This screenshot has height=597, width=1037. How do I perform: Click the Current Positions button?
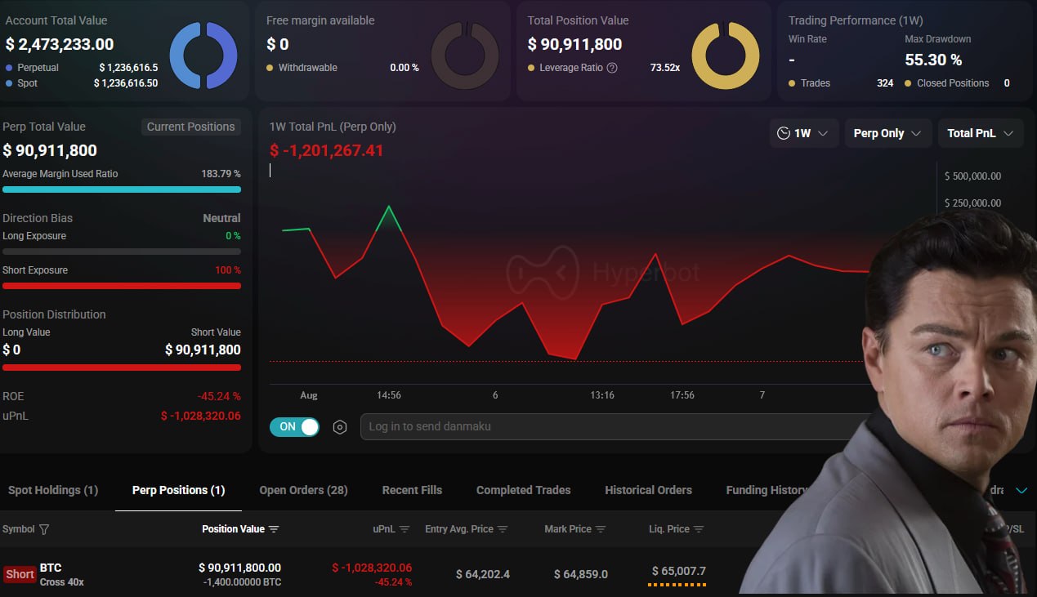[190, 127]
